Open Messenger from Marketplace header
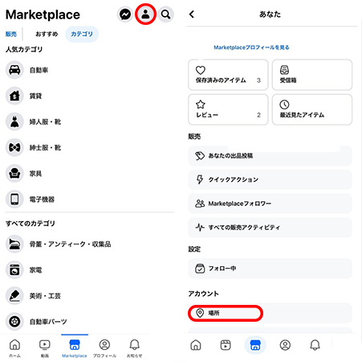The width and height of the screenshot is (362, 362). coord(125,14)
